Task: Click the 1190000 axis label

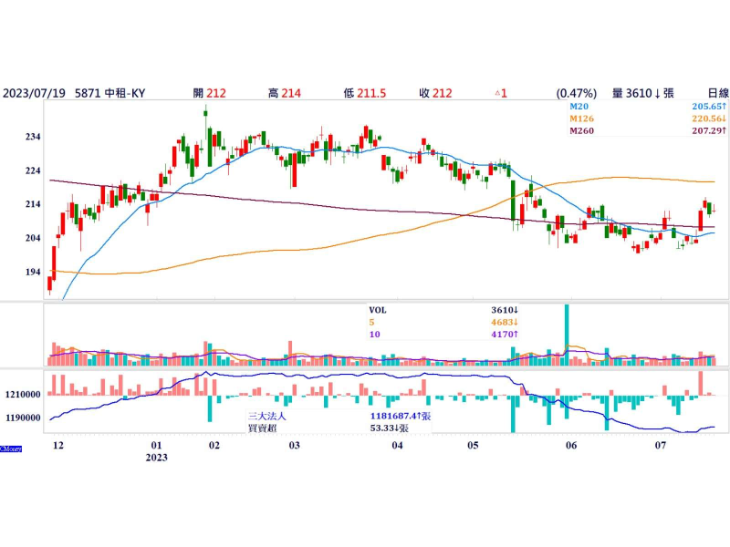Action: tap(23, 418)
